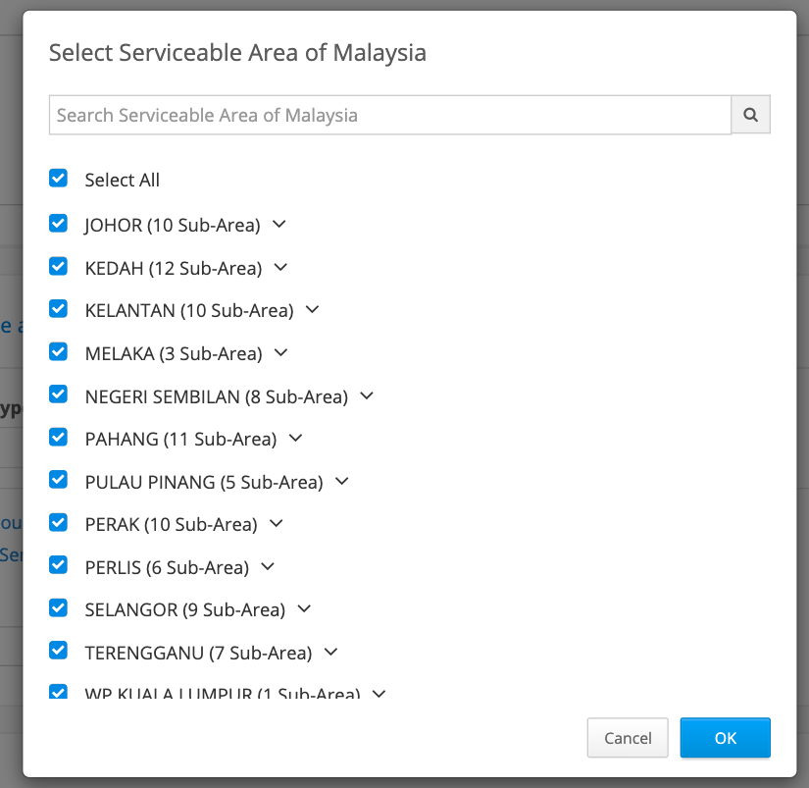809x788 pixels.
Task: Click the OK button
Action: click(725, 737)
